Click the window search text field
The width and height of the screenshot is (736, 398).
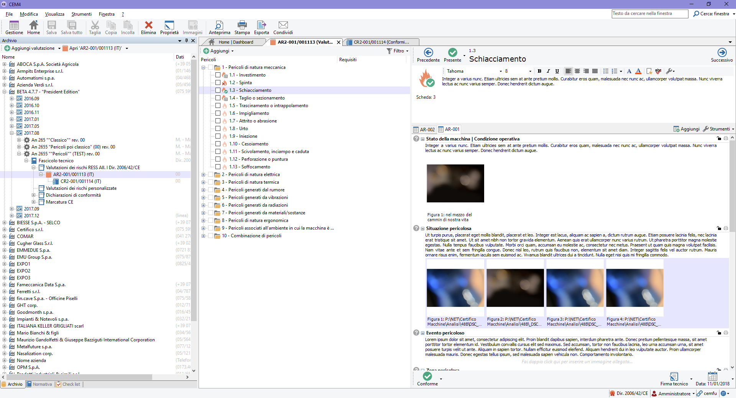[x=649, y=14]
